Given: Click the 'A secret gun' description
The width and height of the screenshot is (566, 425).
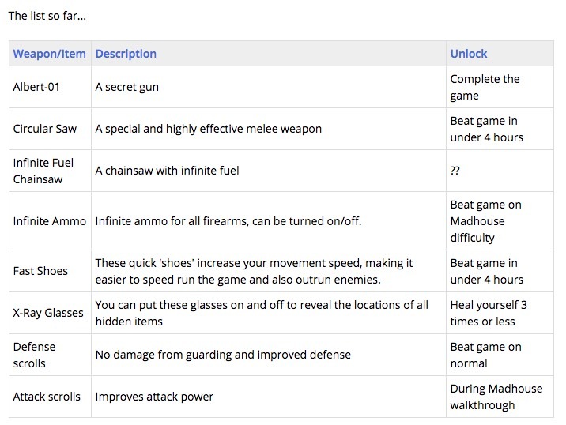Looking at the screenshot, I should click(x=126, y=87).
